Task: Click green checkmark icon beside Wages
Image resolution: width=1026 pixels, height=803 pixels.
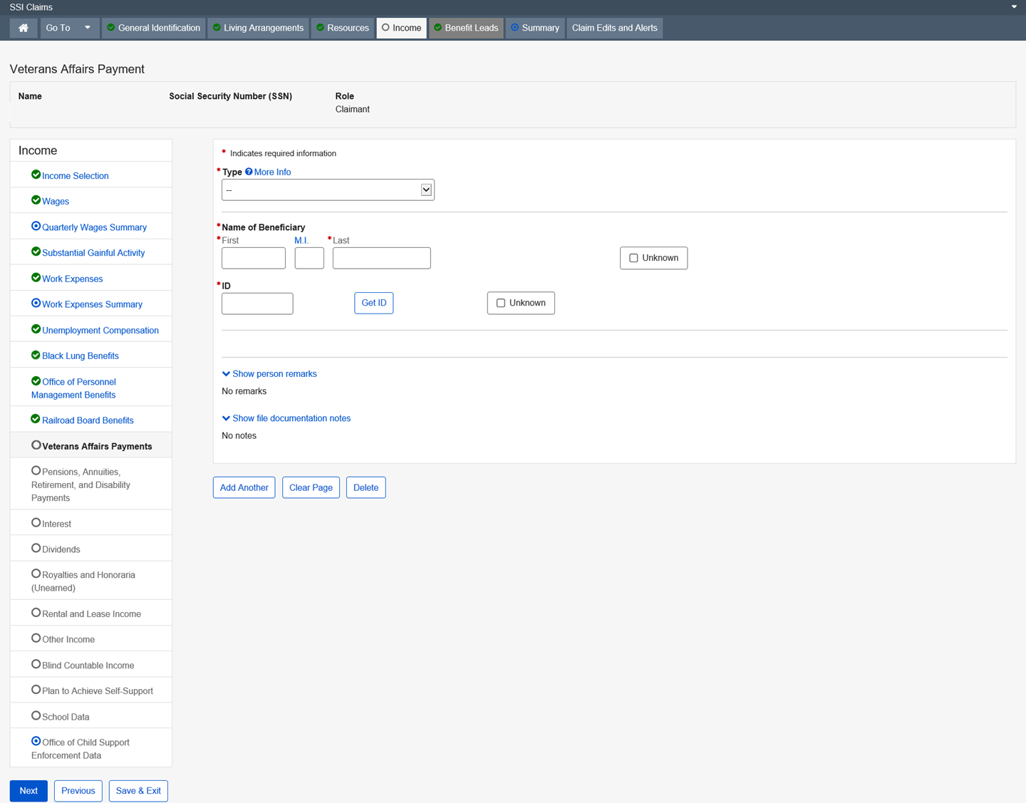Action: pos(36,200)
